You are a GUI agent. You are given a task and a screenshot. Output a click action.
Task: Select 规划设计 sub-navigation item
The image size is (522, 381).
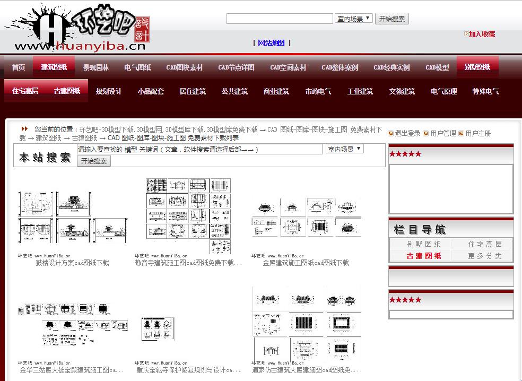109,91
